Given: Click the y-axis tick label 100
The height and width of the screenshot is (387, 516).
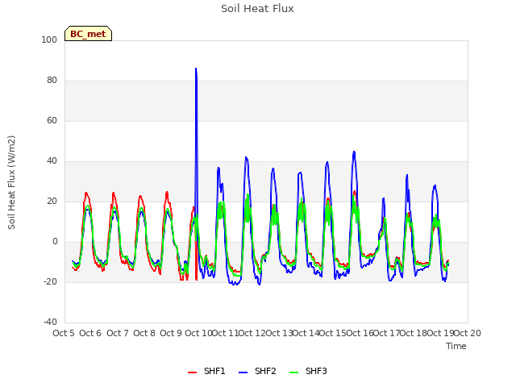Looking at the screenshot, I should [x=49, y=40].
